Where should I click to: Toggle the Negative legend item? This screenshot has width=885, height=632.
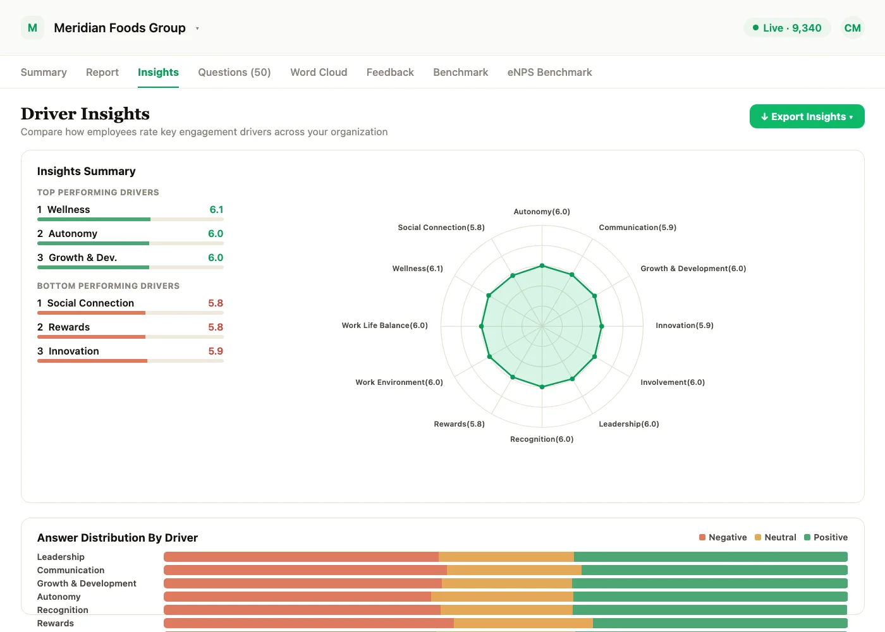(723, 537)
